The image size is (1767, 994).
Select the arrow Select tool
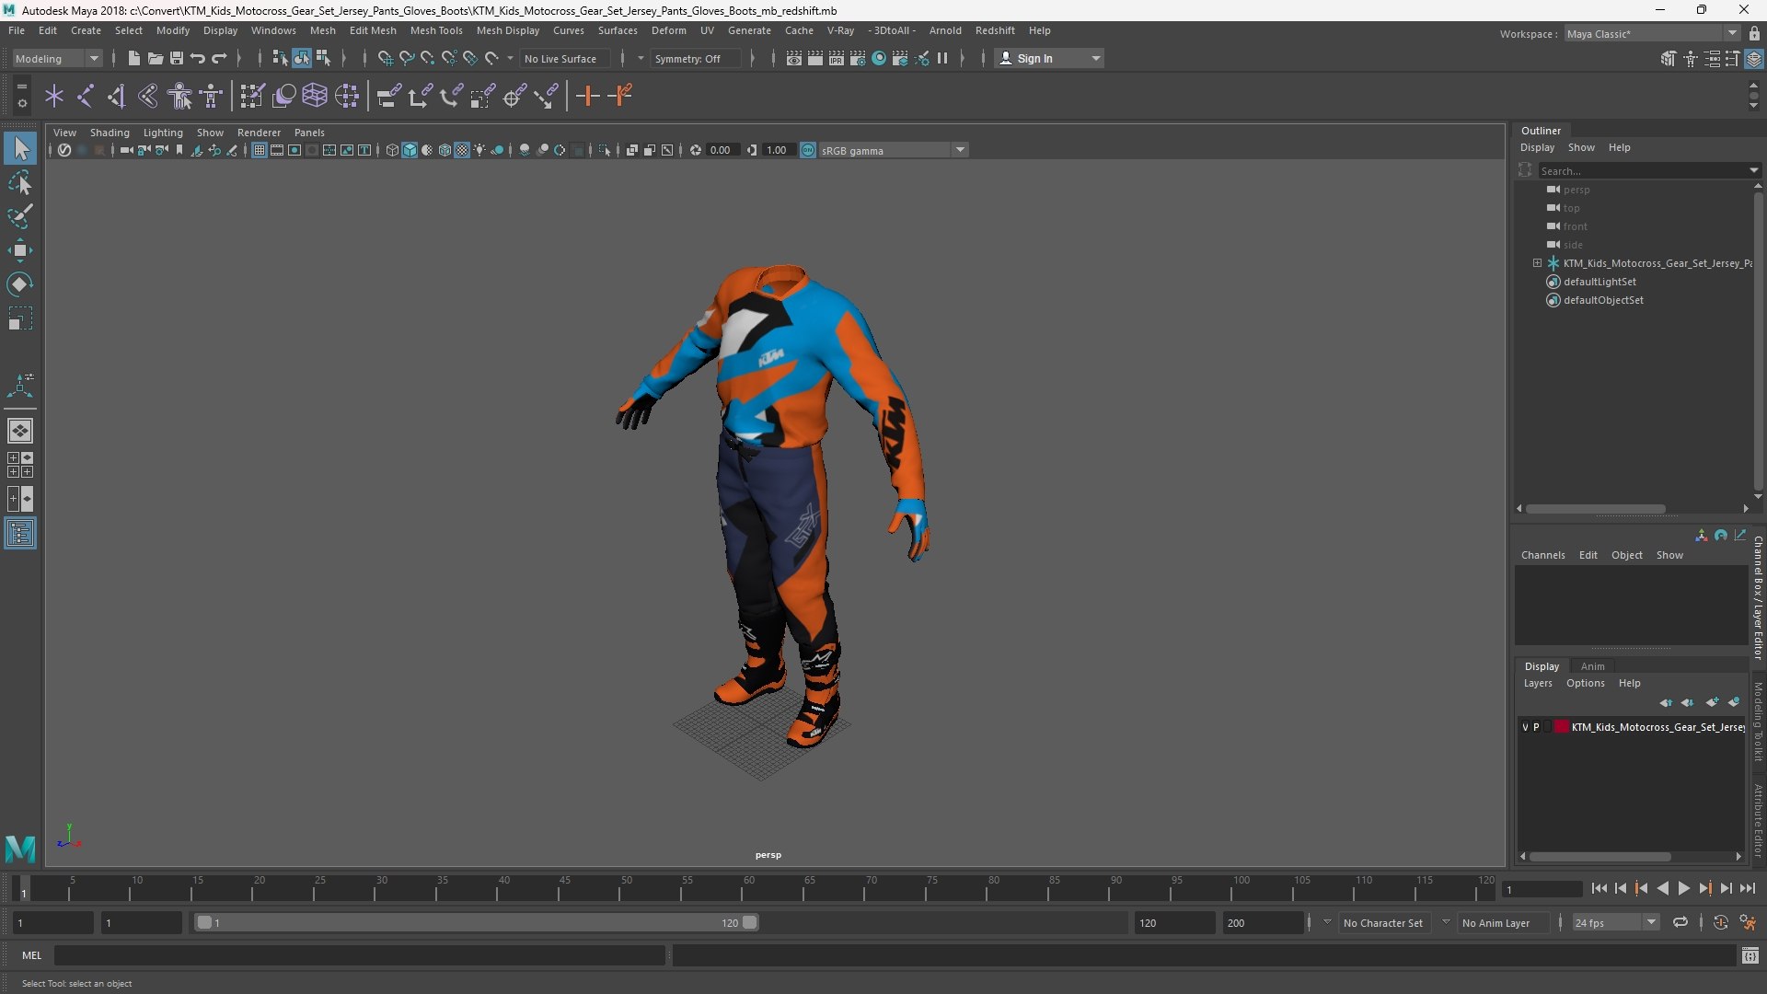pyautogui.click(x=20, y=148)
